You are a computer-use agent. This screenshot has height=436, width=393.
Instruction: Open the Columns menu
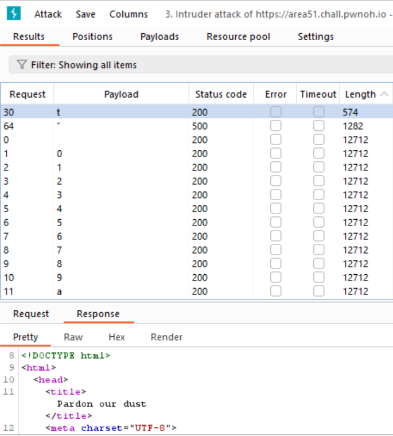[x=129, y=14]
